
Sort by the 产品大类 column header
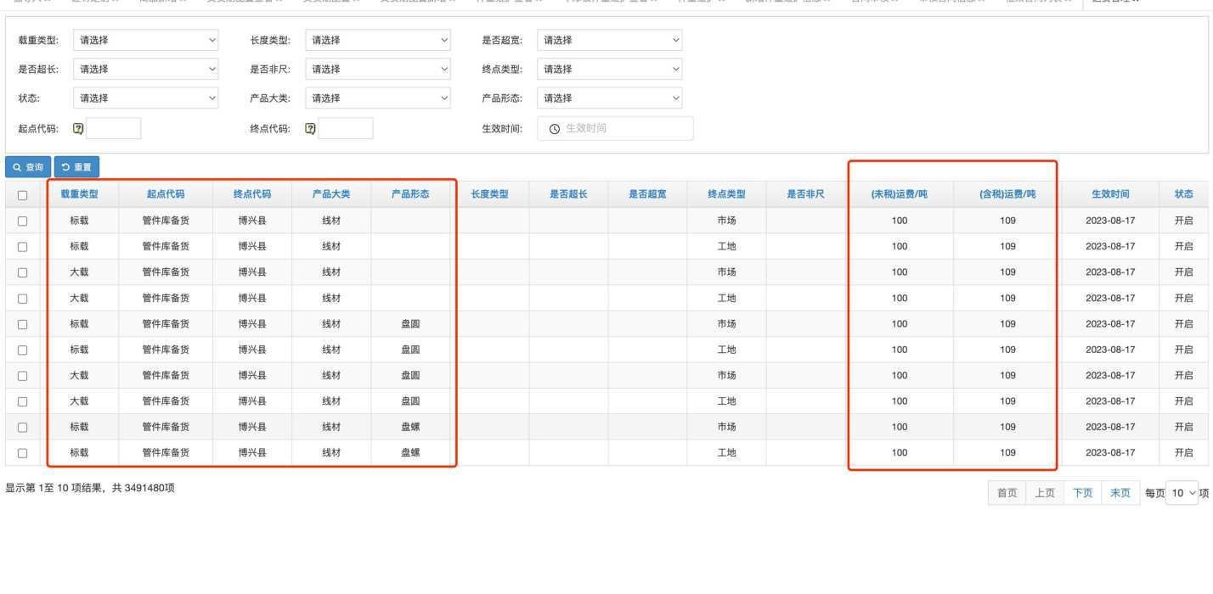pyautogui.click(x=331, y=194)
